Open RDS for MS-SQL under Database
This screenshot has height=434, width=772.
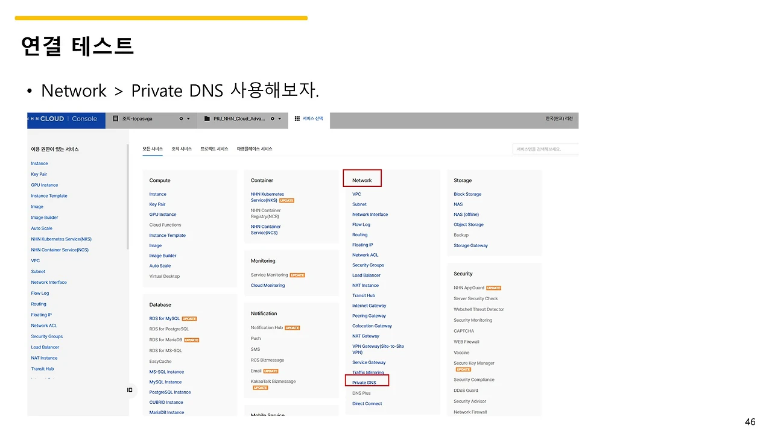(x=166, y=351)
